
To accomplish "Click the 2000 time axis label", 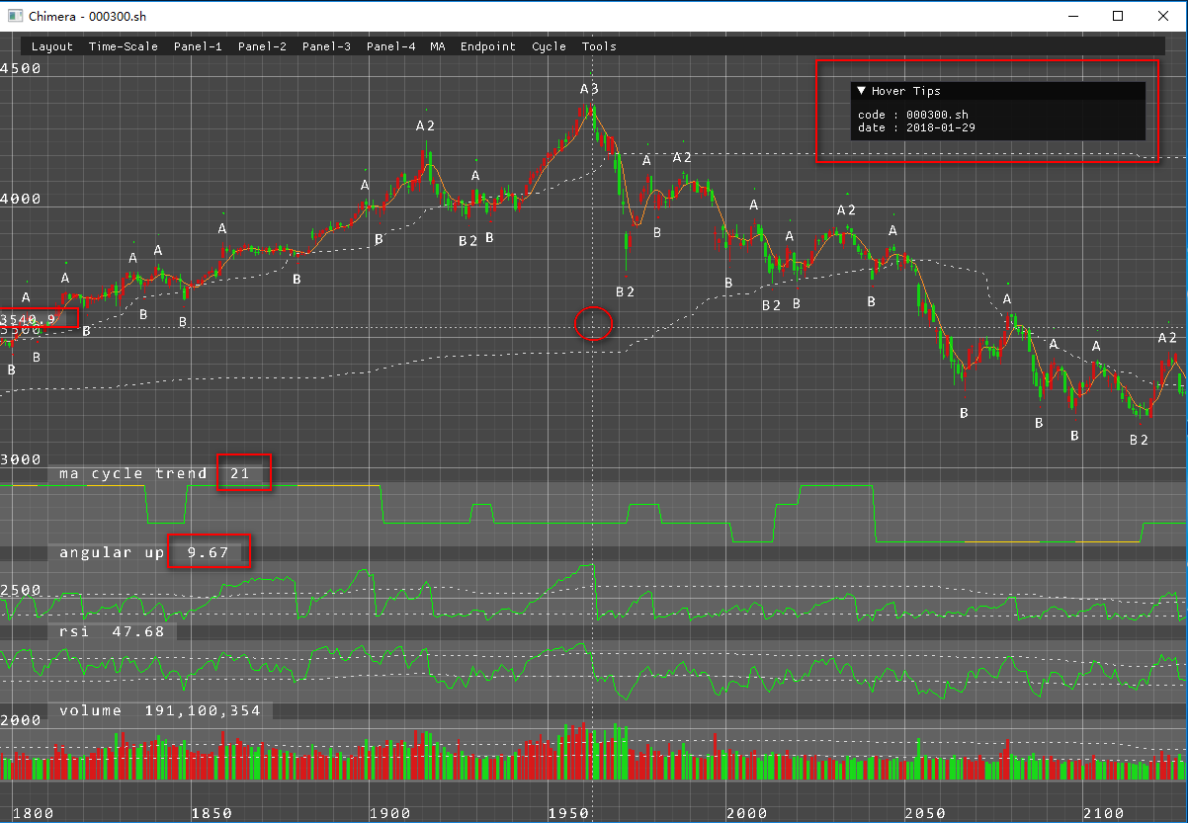I will [746, 813].
